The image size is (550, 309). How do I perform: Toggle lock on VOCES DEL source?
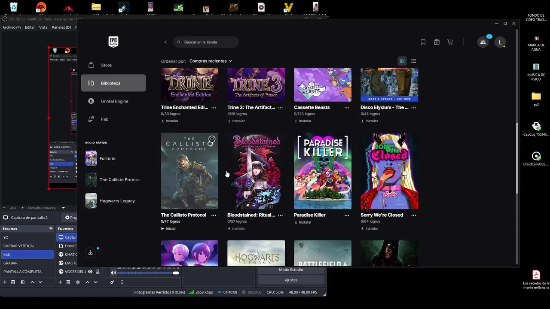coord(98,272)
